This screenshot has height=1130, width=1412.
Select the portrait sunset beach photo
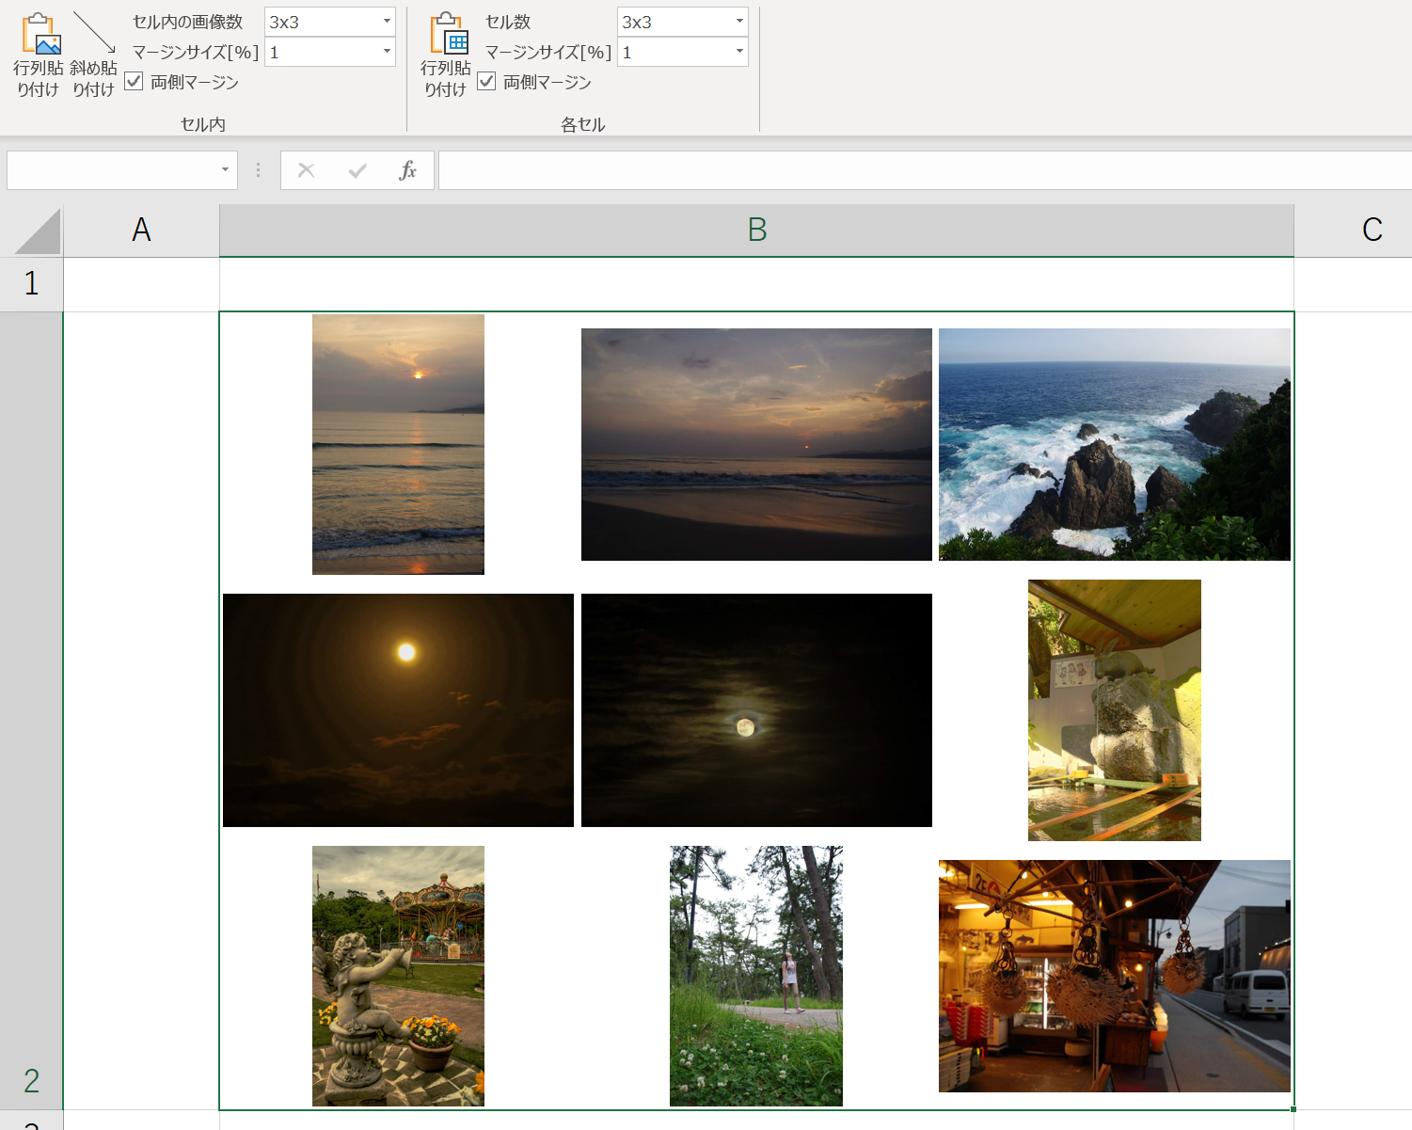tap(398, 444)
